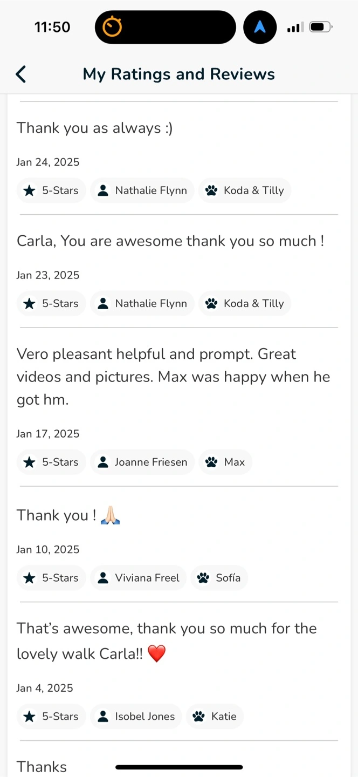Tap the paw icon beside Sofía
This screenshot has width=358, height=777.
pos(203,578)
